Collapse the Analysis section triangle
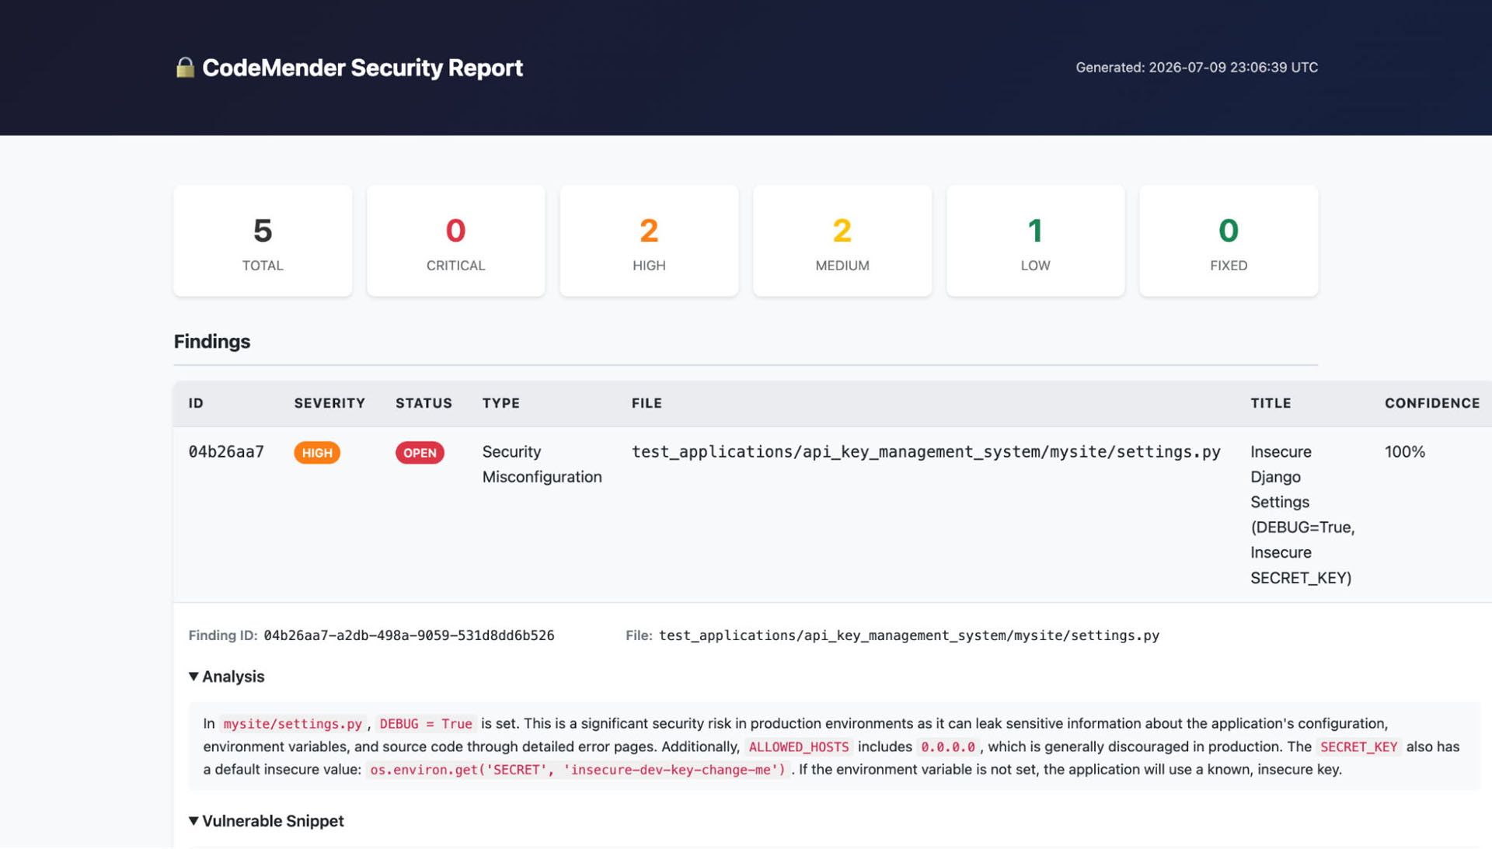 (x=193, y=677)
